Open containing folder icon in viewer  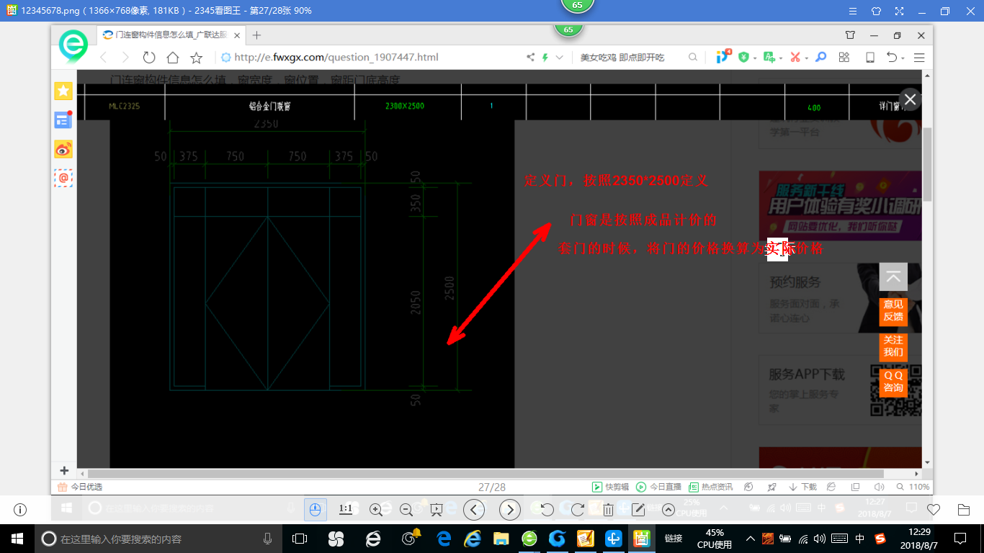point(964,510)
